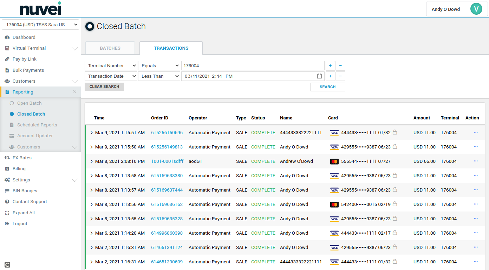Screen dimensions: 489x270
Task: Click the green V user avatar
Action: pos(476,9)
